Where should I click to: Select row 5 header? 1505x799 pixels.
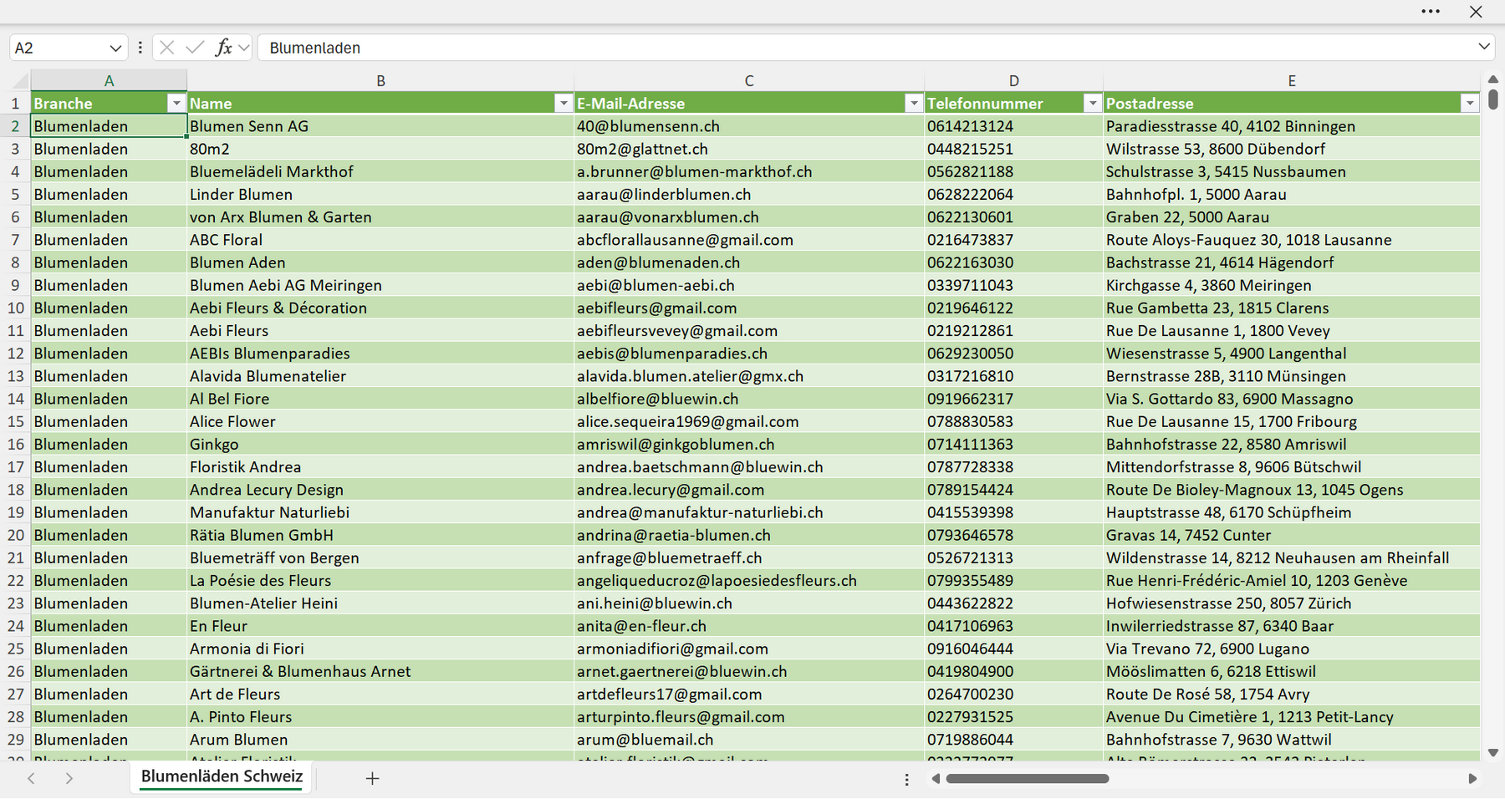click(15, 194)
